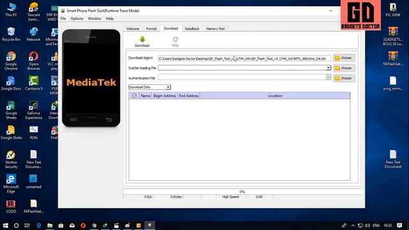This screenshot has height=230, width=409.
Task: Select the GADGETS BOX2.58 archive icon
Action: point(393,36)
